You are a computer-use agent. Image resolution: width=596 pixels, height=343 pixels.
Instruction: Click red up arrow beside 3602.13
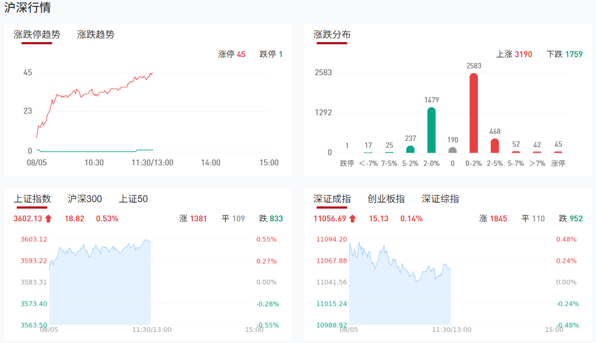click(x=49, y=219)
